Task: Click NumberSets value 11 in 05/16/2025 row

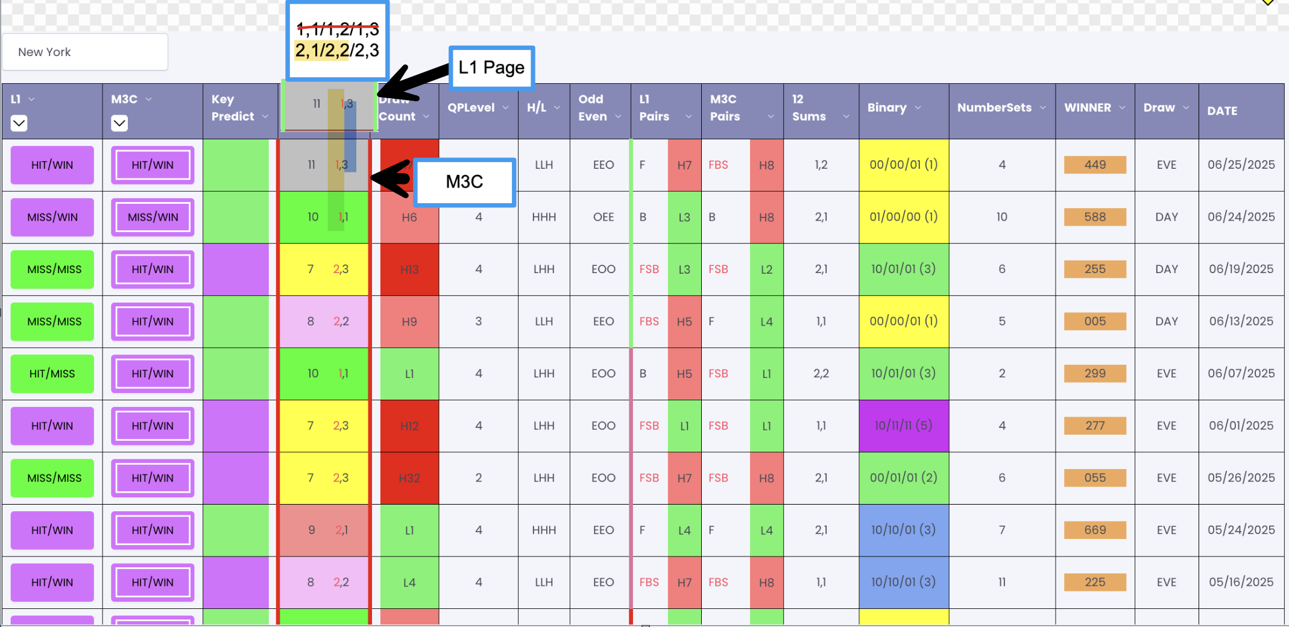Action: click(x=1002, y=582)
